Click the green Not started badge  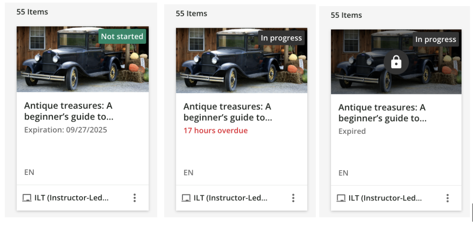122,36
